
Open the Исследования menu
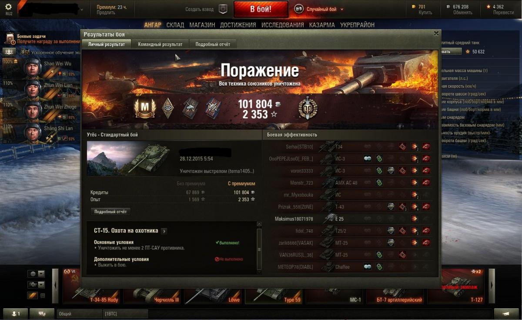[283, 25]
